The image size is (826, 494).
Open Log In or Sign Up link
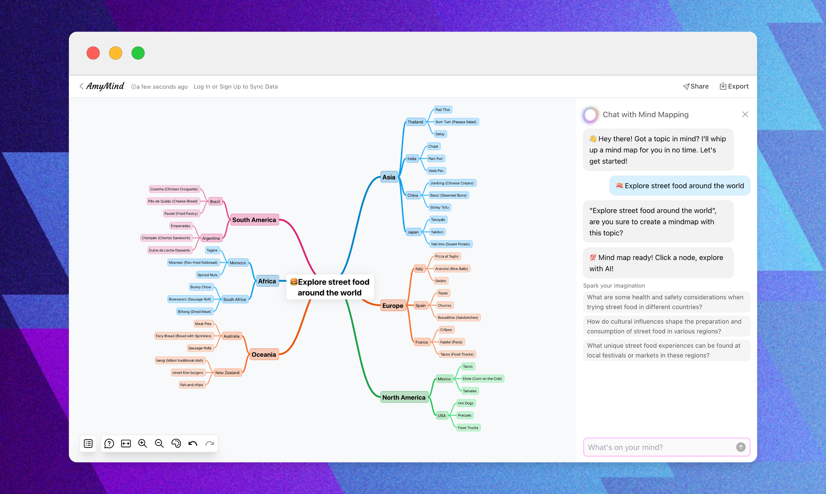click(235, 86)
